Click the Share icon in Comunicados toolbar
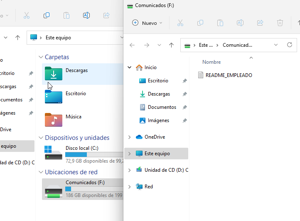This screenshot has width=300, height=221. pos(260,23)
